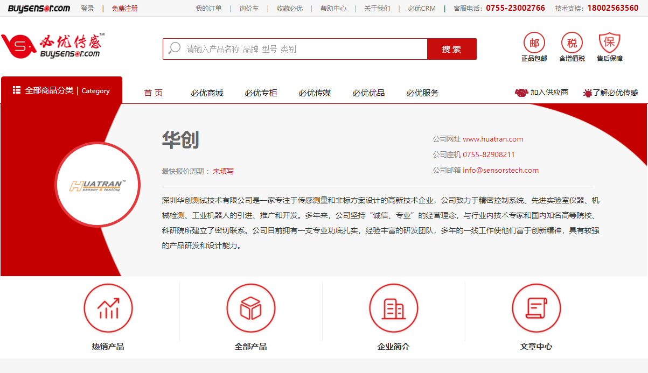Open the 全部产品 box icon
The width and height of the screenshot is (648, 373).
point(251,308)
